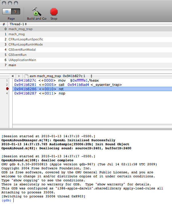The height and width of the screenshot is (216, 172).
Task: Click the first 'Session started at' 14:37:10 line
Action: tap(48, 136)
